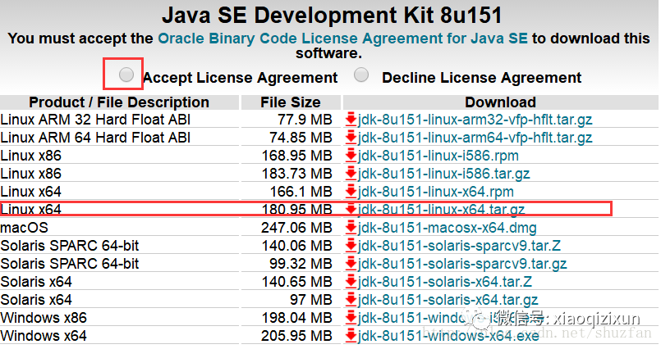Download jdk-8u151-macosx-x64.dmg file
The height and width of the screenshot is (349, 661).
click(448, 228)
